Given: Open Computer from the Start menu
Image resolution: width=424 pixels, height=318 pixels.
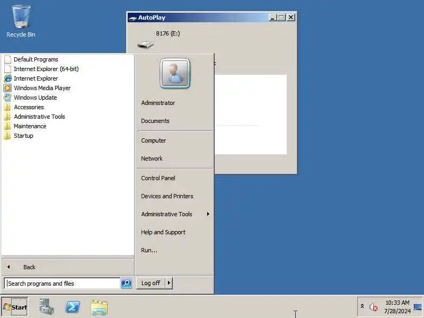Looking at the screenshot, I should point(153,140).
